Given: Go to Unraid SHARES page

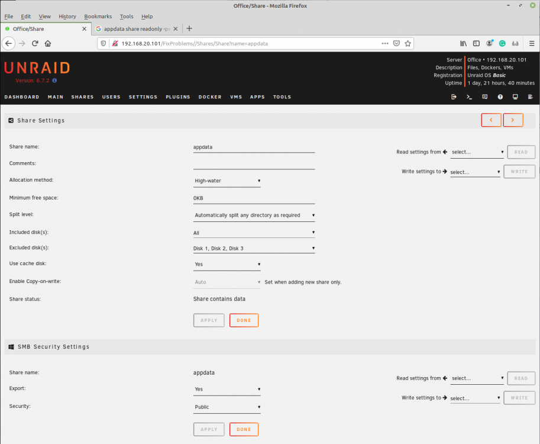Looking at the screenshot, I should [x=82, y=97].
